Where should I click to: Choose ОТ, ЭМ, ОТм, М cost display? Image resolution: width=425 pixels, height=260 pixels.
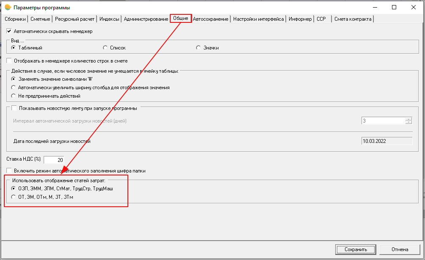(14, 197)
